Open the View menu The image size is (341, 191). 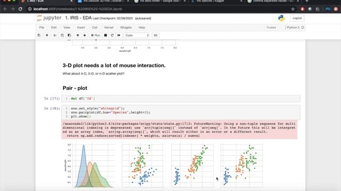[x=67, y=28]
